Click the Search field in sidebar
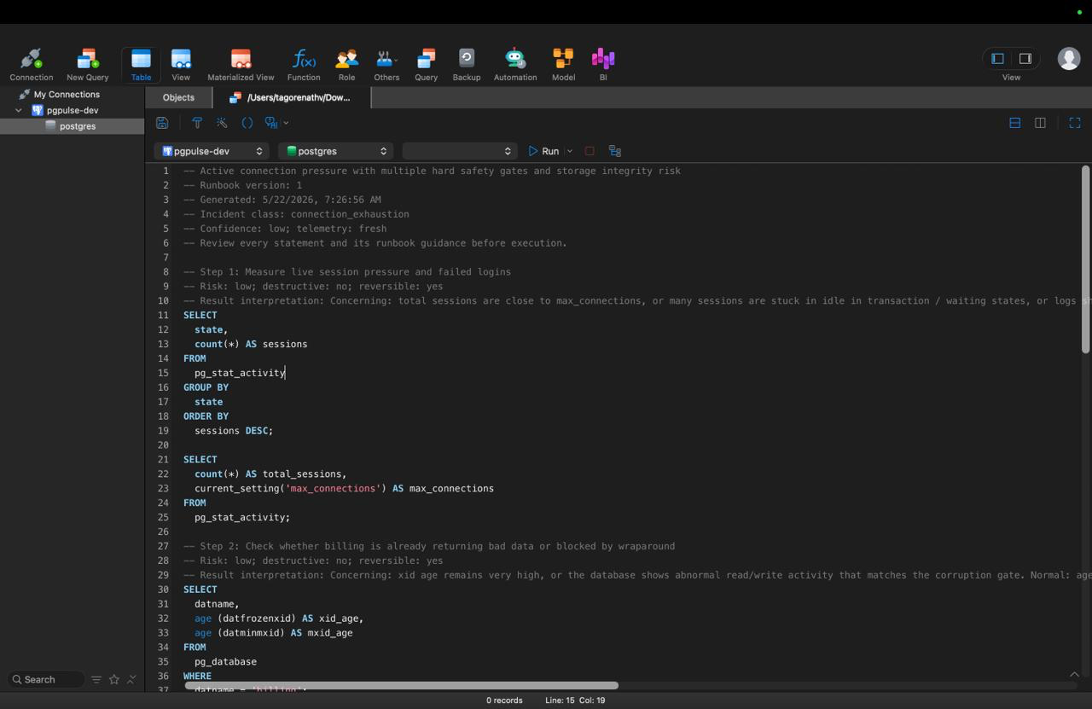The height and width of the screenshot is (709, 1092). 46,679
